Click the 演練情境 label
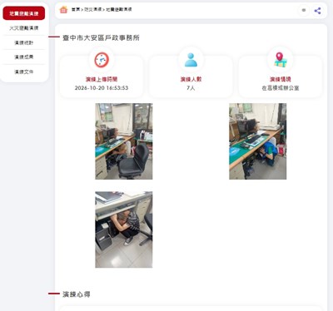Image resolution: width=333 pixels, height=311 pixels. point(281,79)
